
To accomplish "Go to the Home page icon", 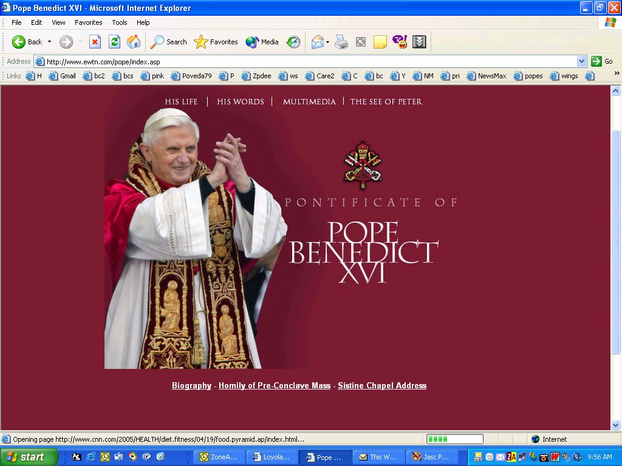I will tap(134, 42).
